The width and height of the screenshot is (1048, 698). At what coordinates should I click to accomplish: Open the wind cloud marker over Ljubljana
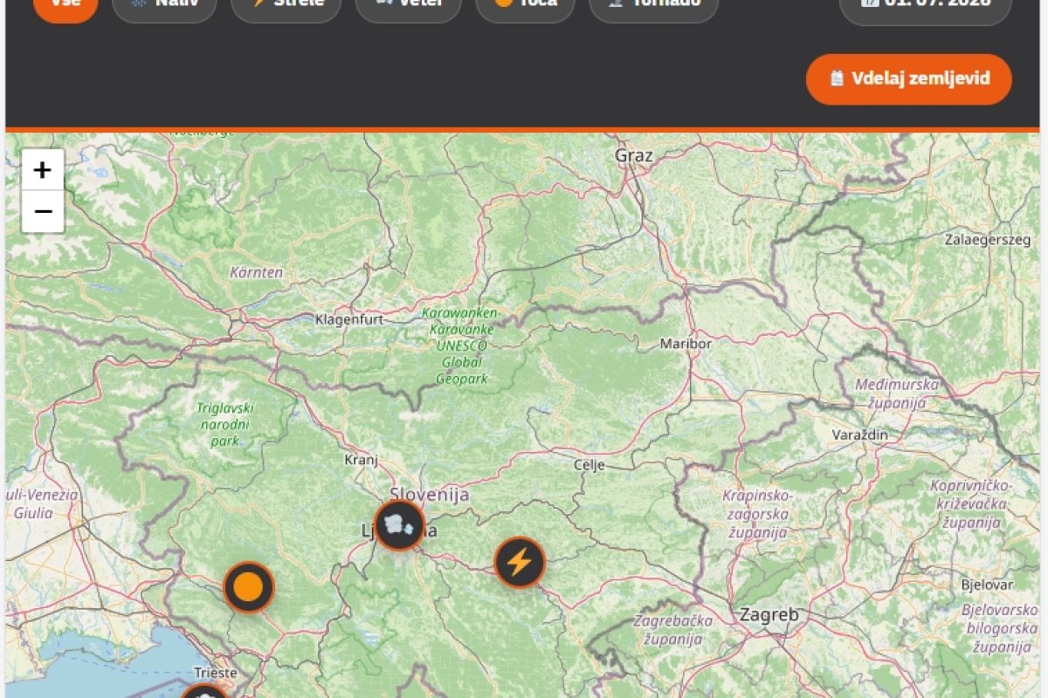tap(399, 525)
